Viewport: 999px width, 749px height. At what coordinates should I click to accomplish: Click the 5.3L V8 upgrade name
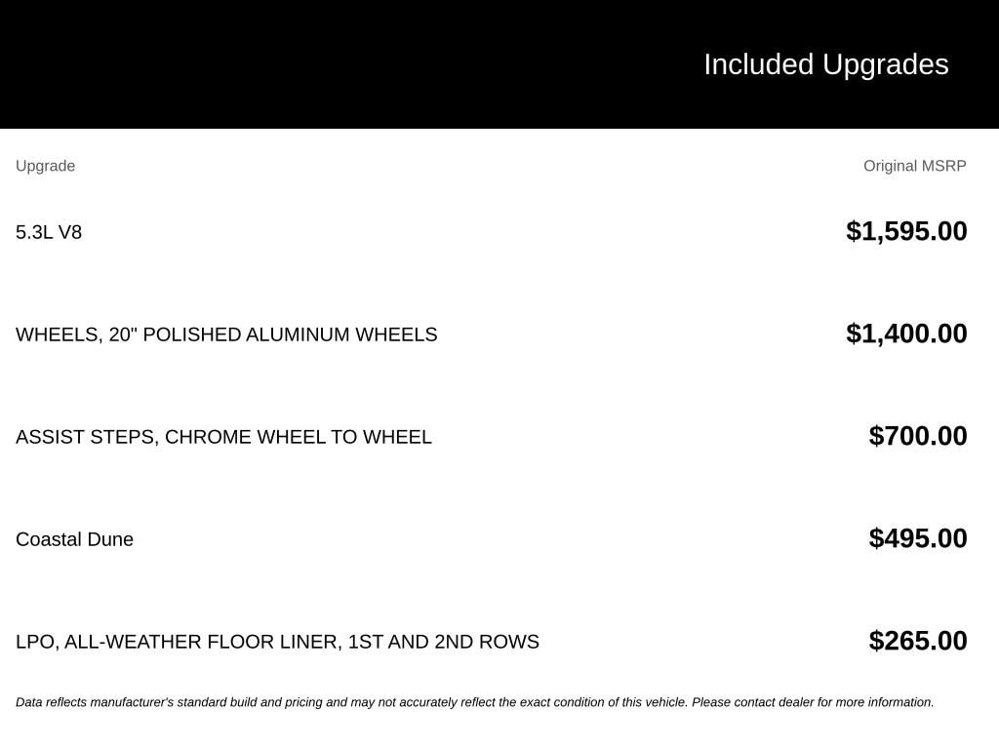(x=49, y=232)
